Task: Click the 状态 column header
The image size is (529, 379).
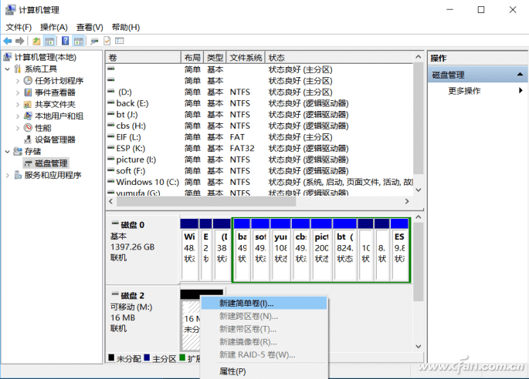Action: click(x=339, y=58)
